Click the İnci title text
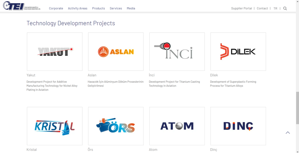299x153 pixels. pyautogui.click(x=152, y=75)
